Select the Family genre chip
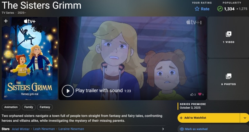 click(x=29, y=107)
